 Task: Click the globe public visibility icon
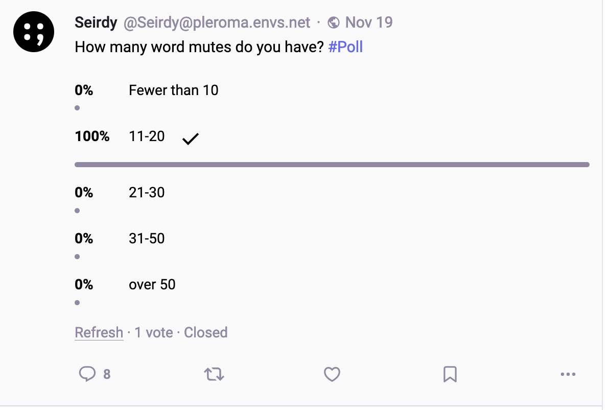(x=334, y=22)
